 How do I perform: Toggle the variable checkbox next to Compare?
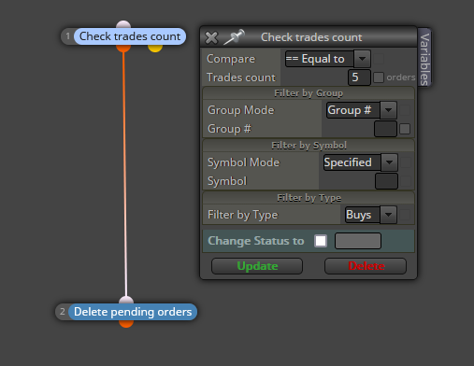379,59
